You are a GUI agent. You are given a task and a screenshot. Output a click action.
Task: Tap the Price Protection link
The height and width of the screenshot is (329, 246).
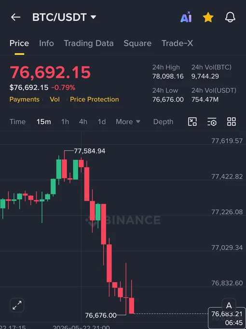(x=95, y=99)
